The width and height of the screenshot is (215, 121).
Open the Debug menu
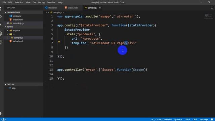pyautogui.click(x=41, y=2)
